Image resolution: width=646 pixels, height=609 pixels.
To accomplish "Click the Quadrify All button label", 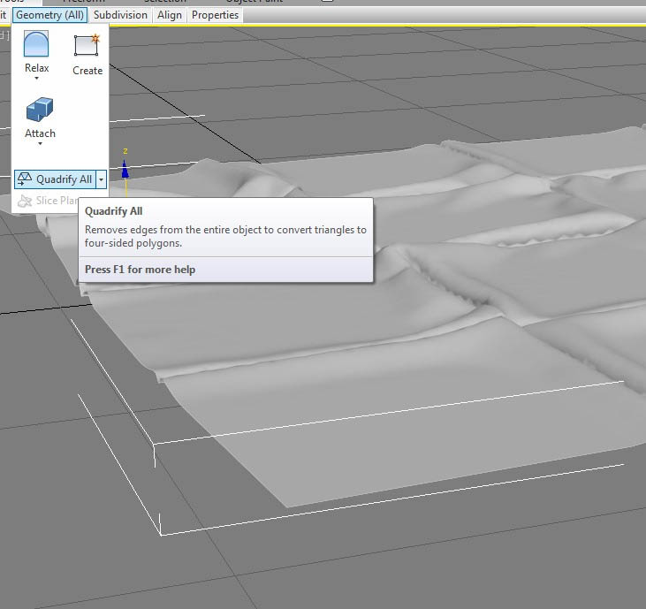I will pos(64,179).
